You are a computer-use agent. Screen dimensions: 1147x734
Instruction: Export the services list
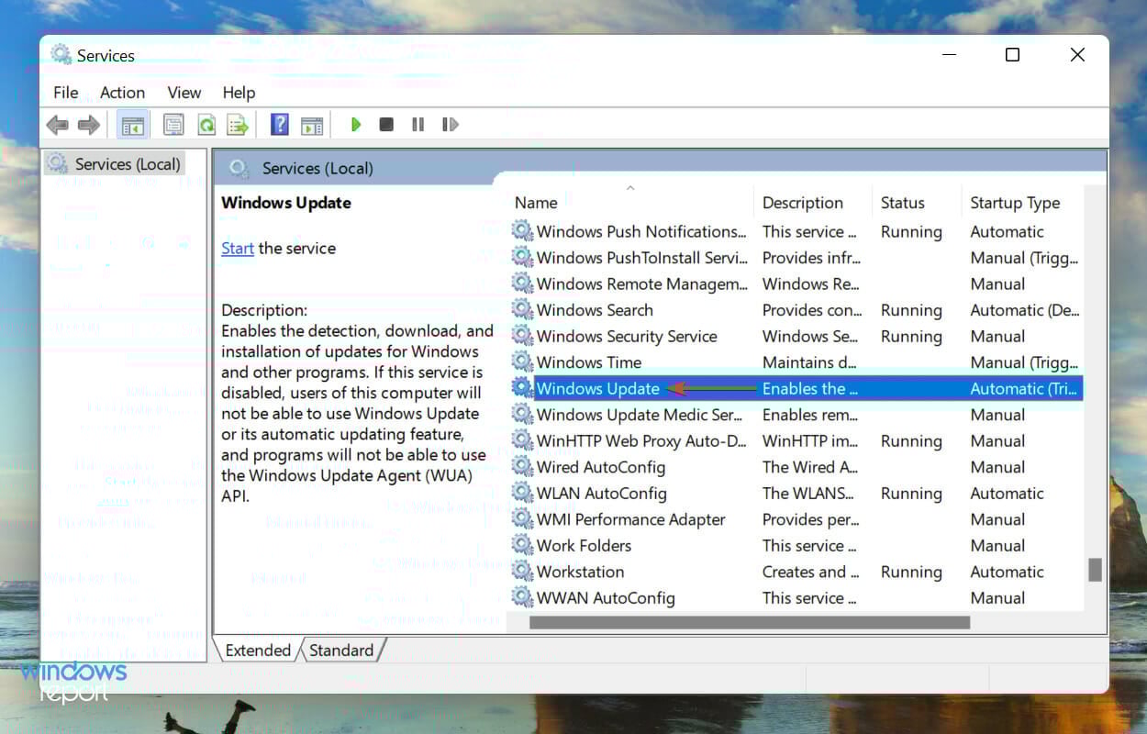click(x=238, y=124)
